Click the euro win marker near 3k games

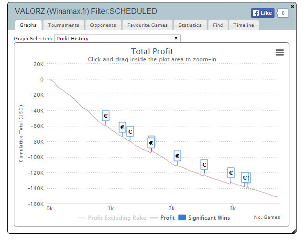pyautogui.click(x=231, y=173)
